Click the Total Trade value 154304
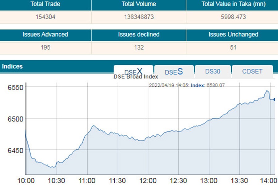Screen dimensions: 278x185 click(45, 17)
